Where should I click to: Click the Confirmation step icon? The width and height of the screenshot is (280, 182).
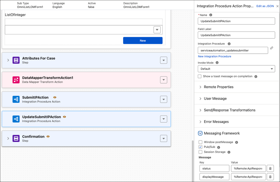(x=16, y=138)
